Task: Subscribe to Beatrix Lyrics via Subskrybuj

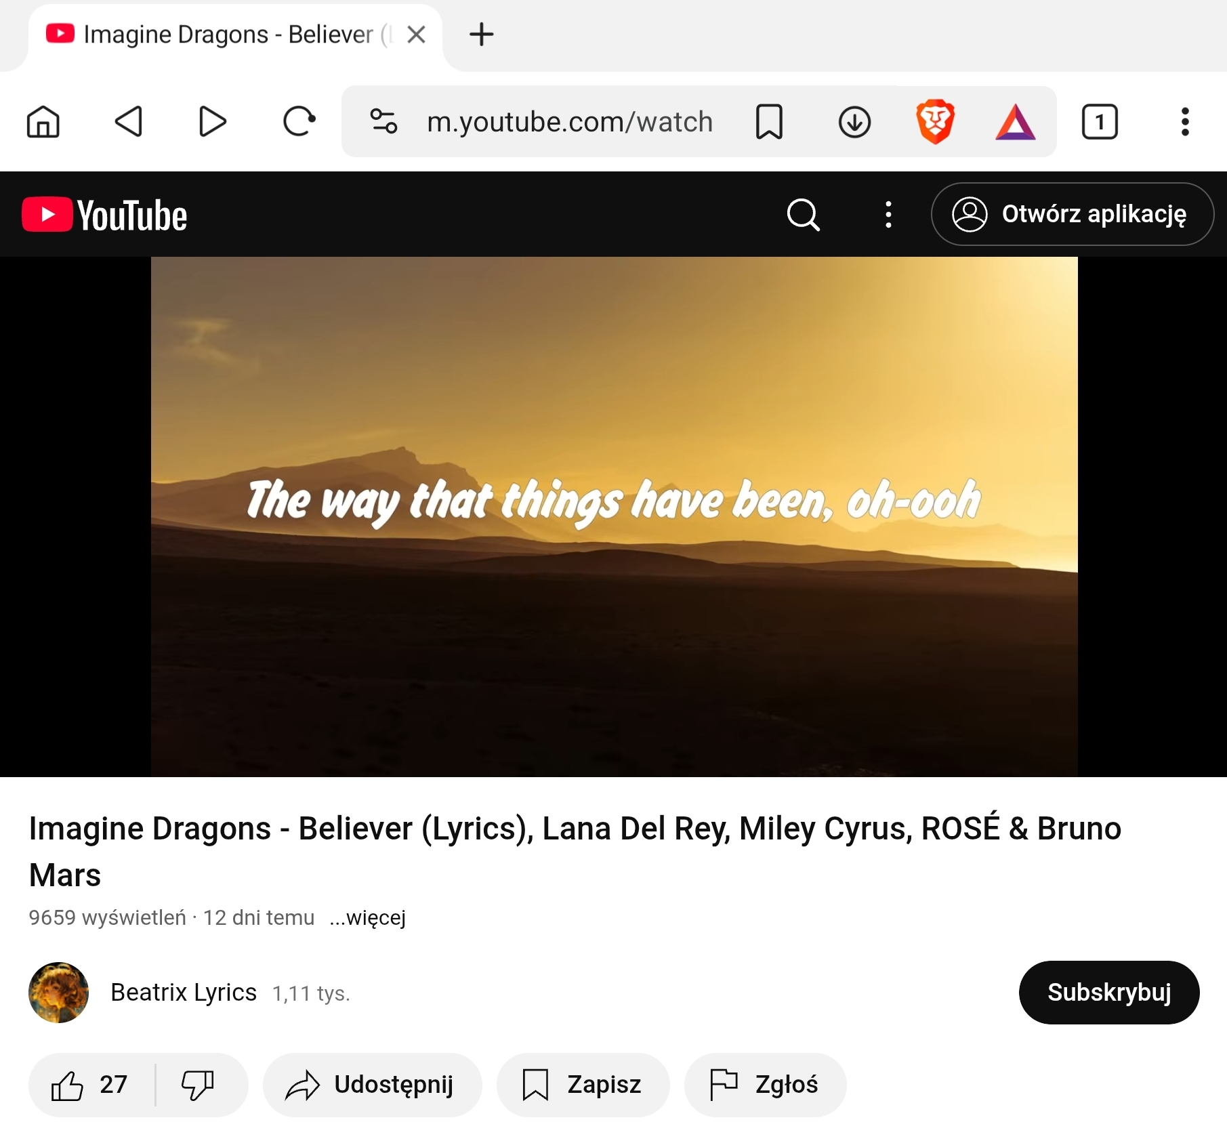Action: (x=1108, y=992)
